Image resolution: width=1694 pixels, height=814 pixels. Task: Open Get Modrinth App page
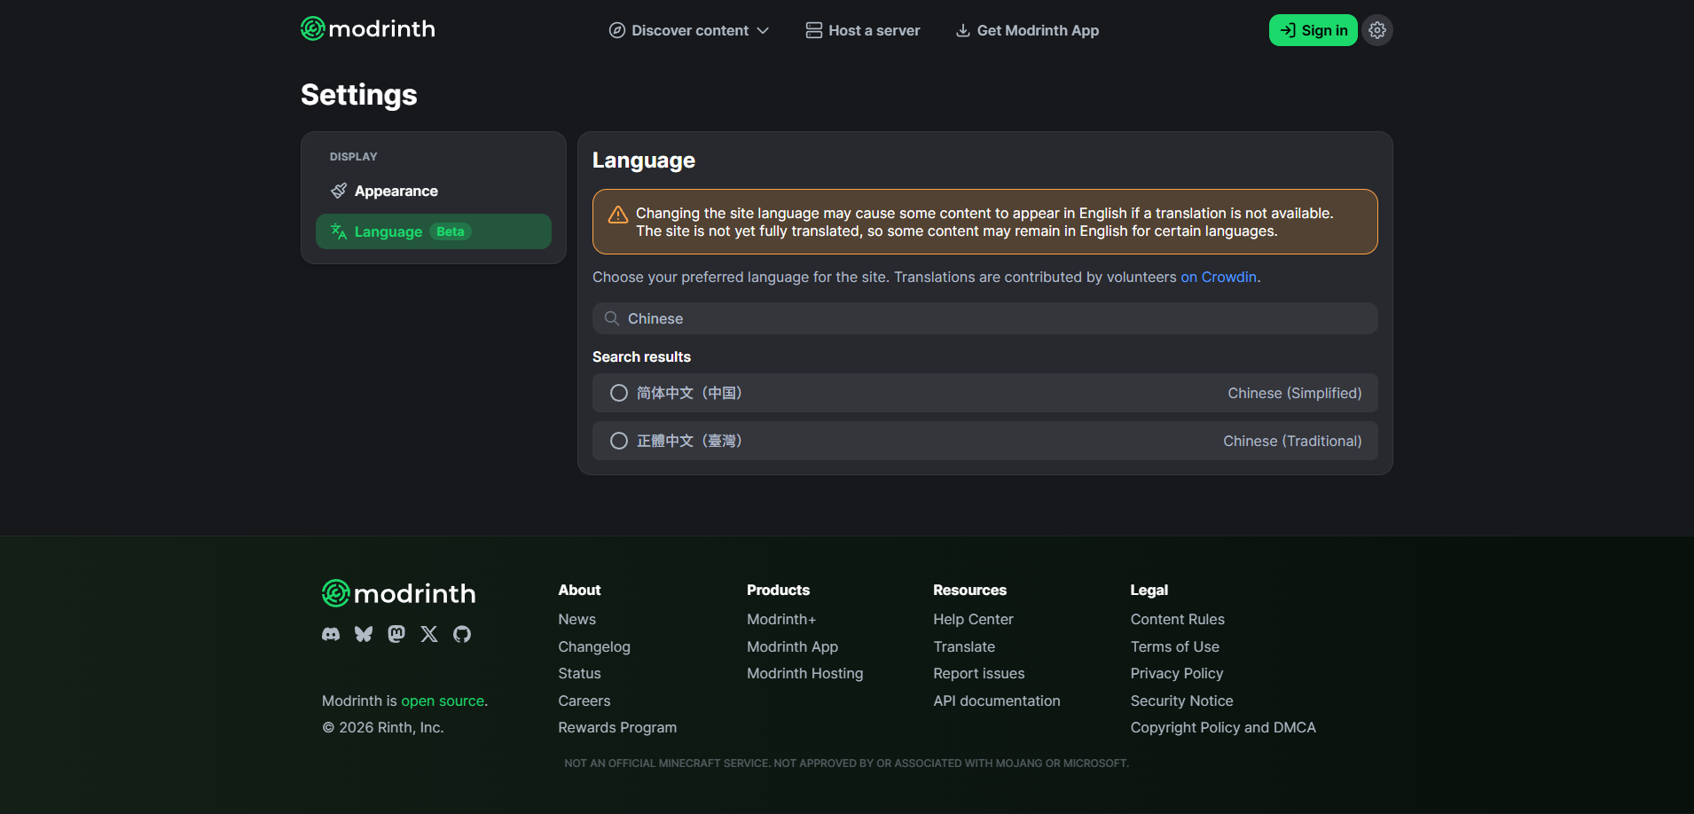point(1027,30)
